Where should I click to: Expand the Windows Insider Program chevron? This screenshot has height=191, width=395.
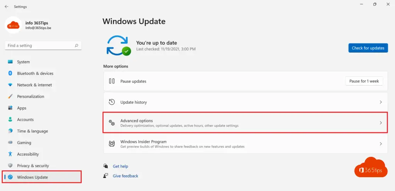[x=381, y=144]
